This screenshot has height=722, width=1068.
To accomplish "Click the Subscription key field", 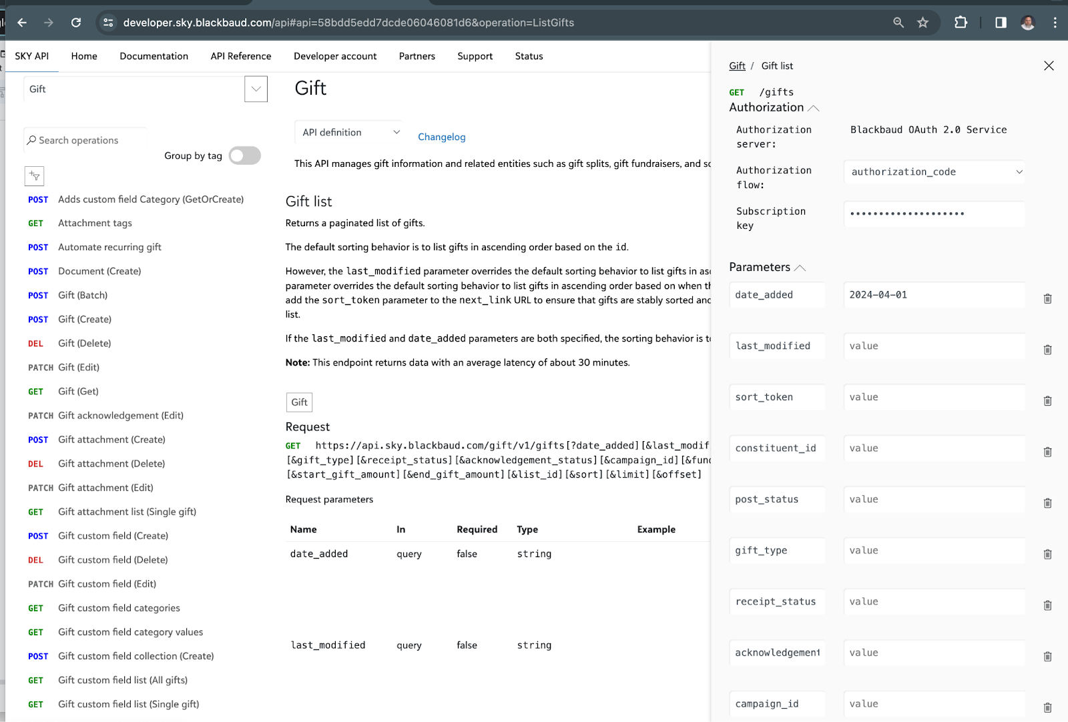I will 934,214.
